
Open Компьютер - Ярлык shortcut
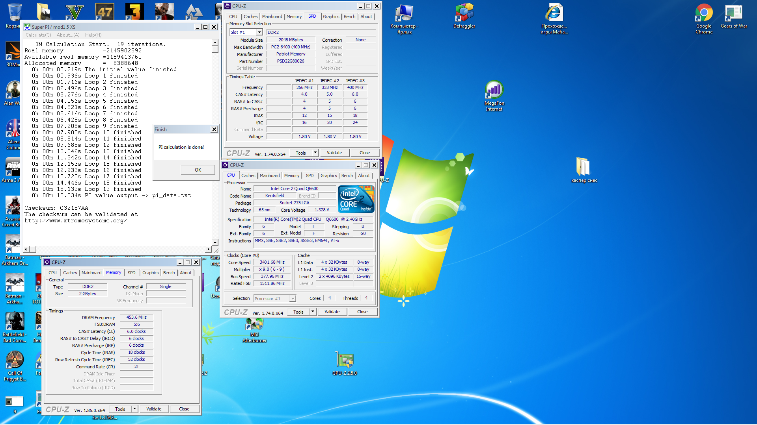pyautogui.click(x=404, y=19)
